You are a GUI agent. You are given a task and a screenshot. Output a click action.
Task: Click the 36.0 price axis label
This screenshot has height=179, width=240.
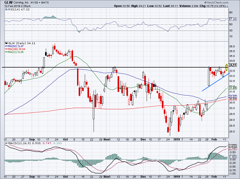pos(232,47)
